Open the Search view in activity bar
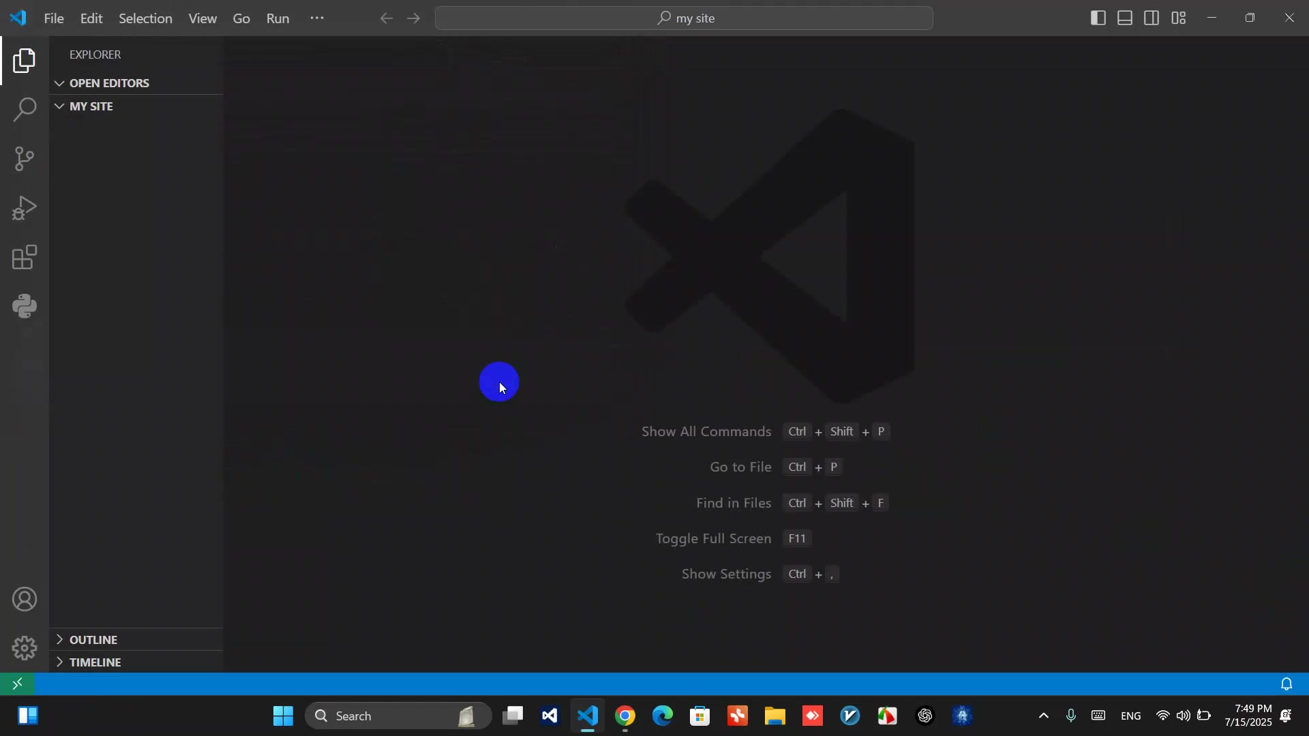1309x736 pixels. [25, 110]
